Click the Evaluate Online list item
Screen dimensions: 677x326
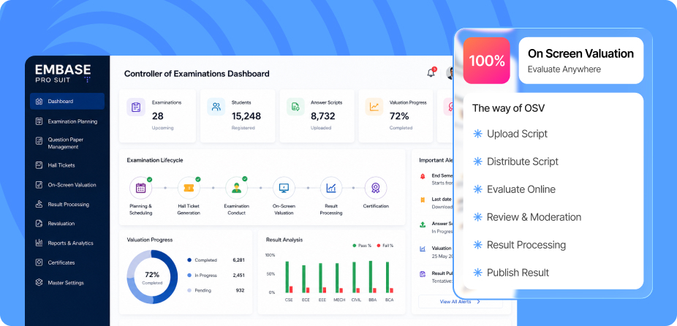(x=514, y=189)
